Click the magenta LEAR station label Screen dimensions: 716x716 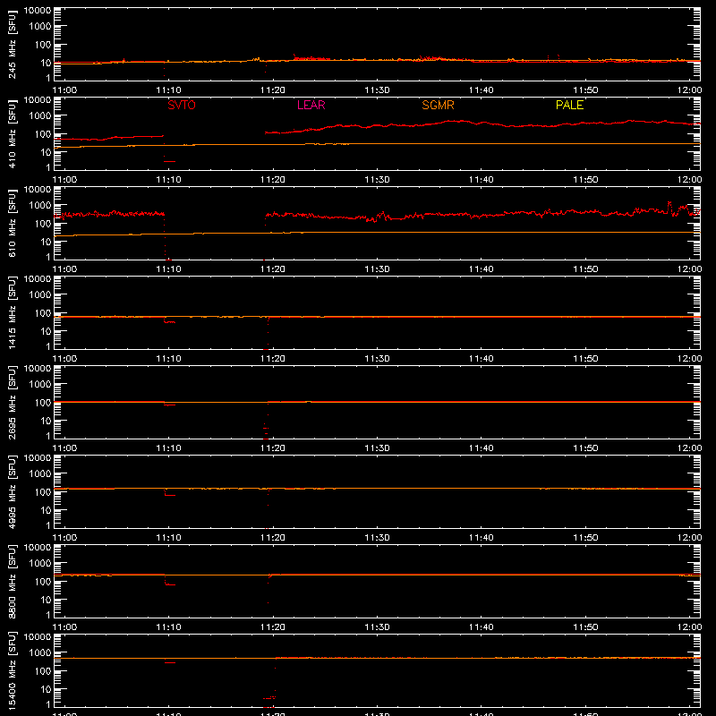click(311, 105)
